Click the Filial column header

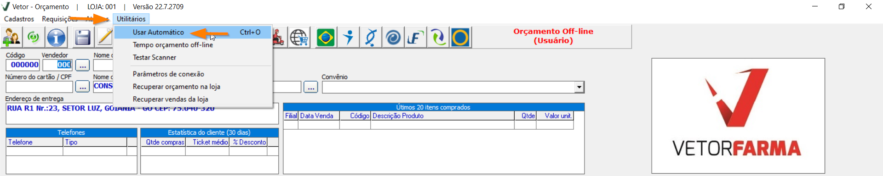tap(291, 116)
